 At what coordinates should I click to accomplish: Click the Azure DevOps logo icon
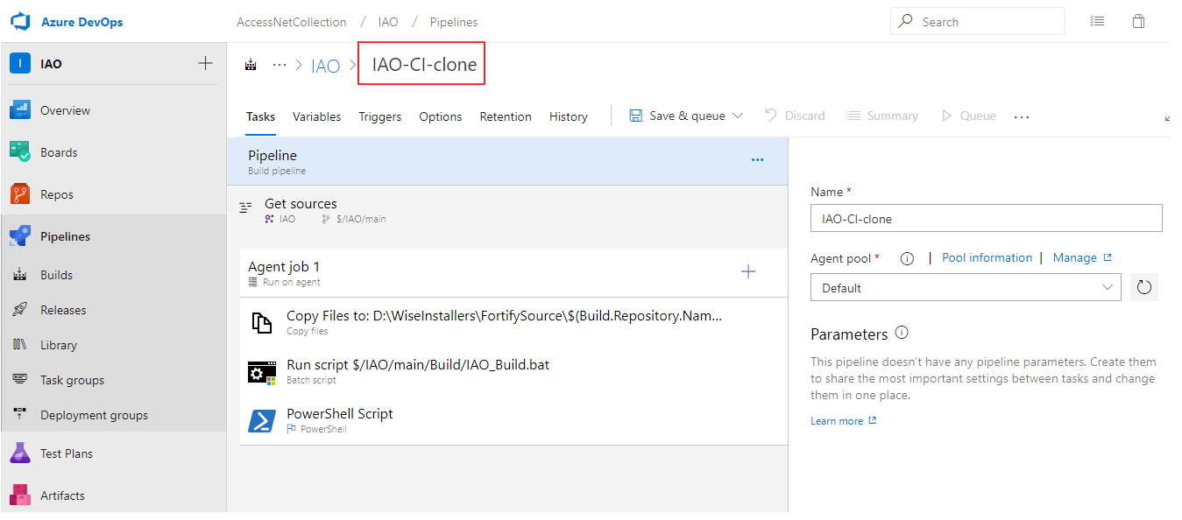pos(20,21)
